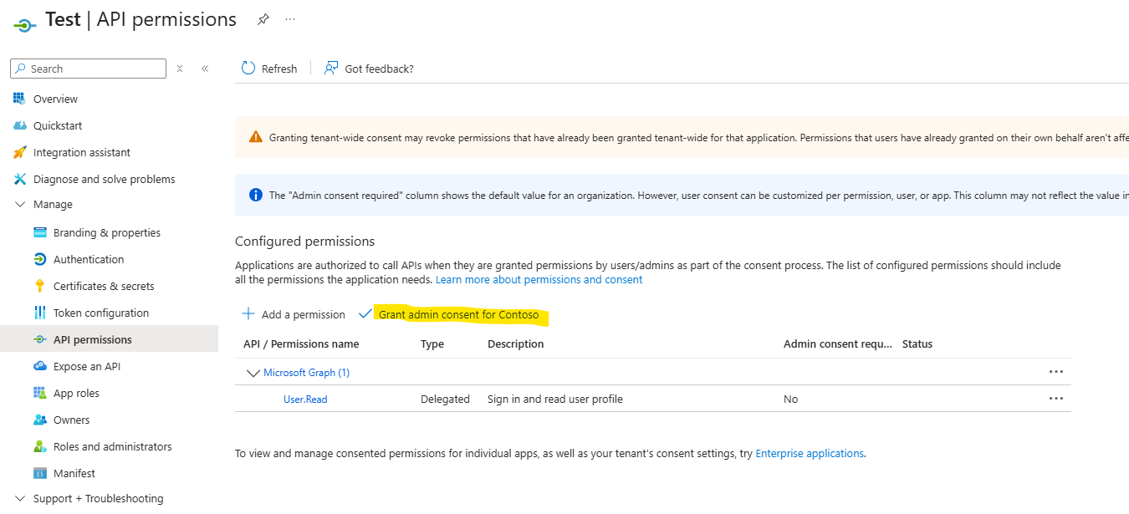Click the Status column header
Image resolution: width=1129 pixels, height=514 pixels.
[x=917, y=344]
